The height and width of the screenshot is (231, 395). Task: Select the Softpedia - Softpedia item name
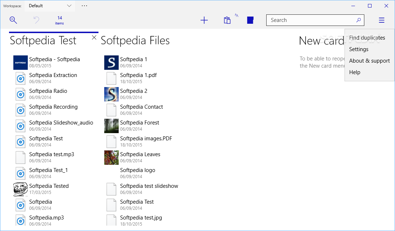55,59
